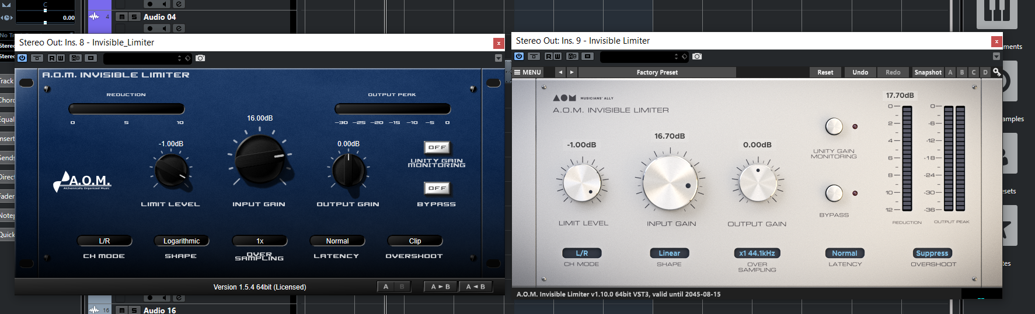
Task: Click preset diamond icon in Ins. 8 toolbar
Action: point(187,58)
